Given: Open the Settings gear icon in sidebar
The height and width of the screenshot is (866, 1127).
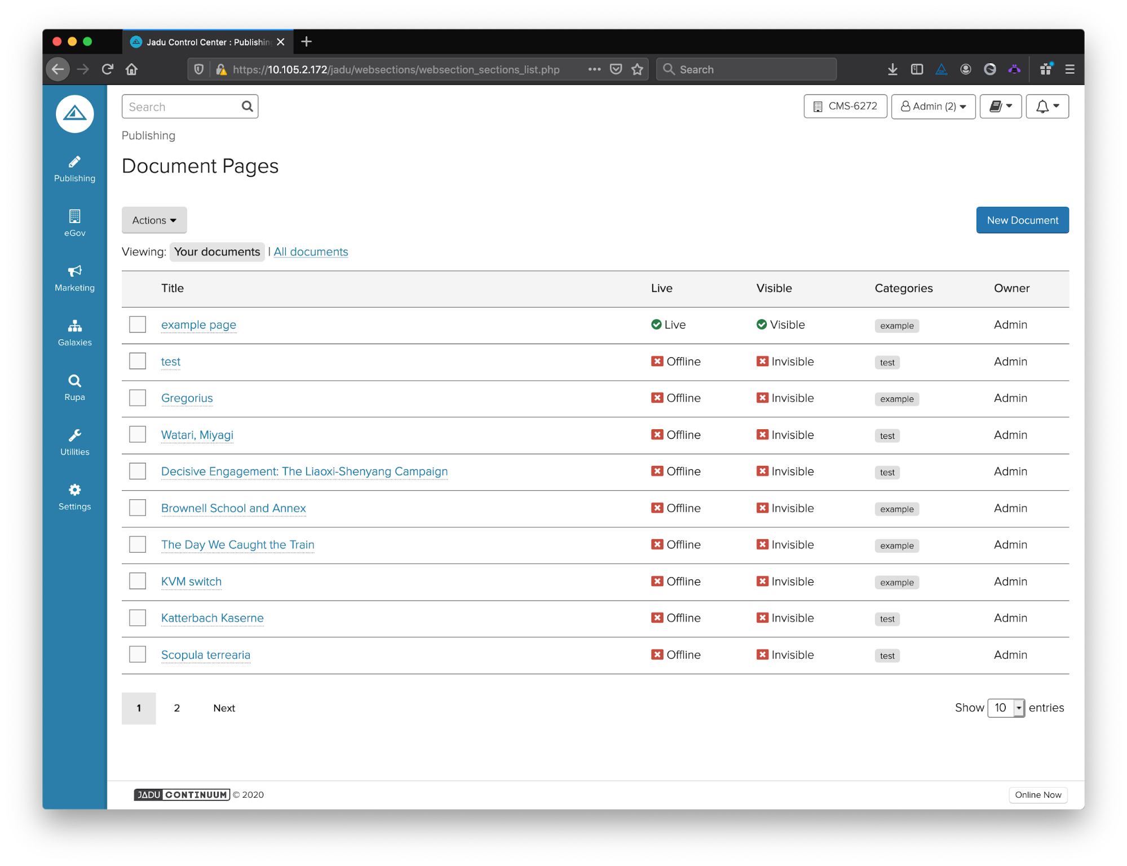Looking at the screenshot, I should tap(74, 490).
